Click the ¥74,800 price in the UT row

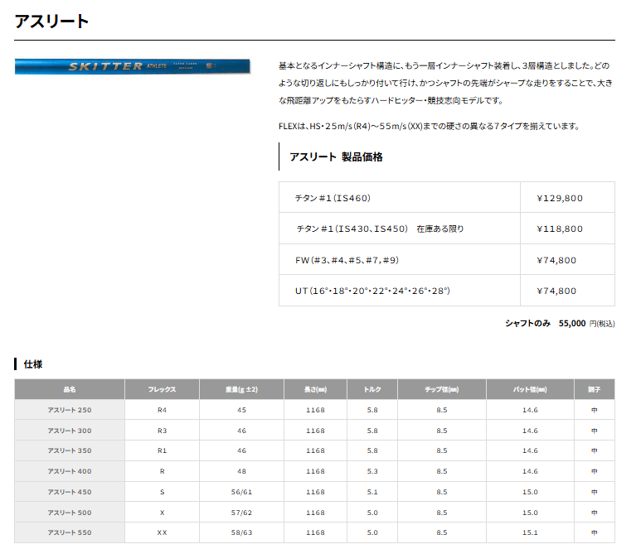click(x=556, y=291)
